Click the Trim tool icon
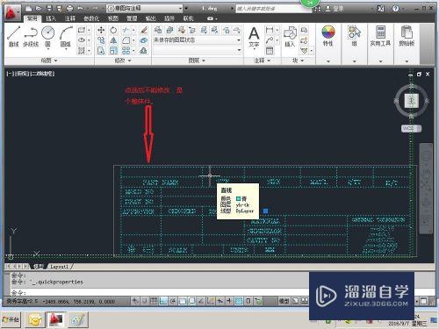439x329 pixels. pyautogui.click(x=126, y=30)
